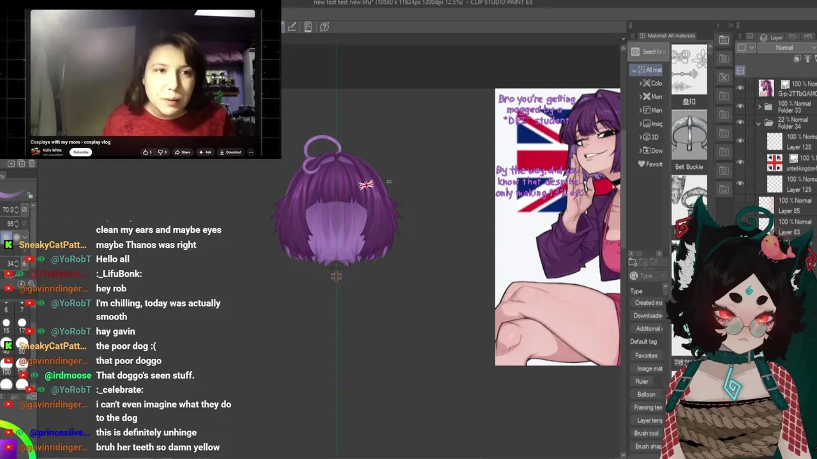Click the second icon in the vertical palette strip
Screen dimensions: 817x459
click(x=724, y=59)
